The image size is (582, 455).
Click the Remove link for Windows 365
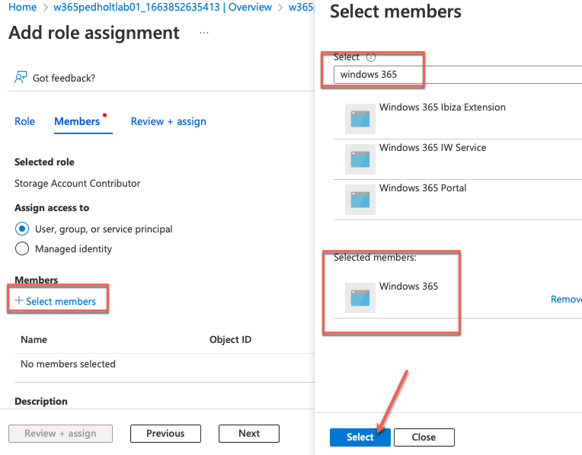click(566, 299)
